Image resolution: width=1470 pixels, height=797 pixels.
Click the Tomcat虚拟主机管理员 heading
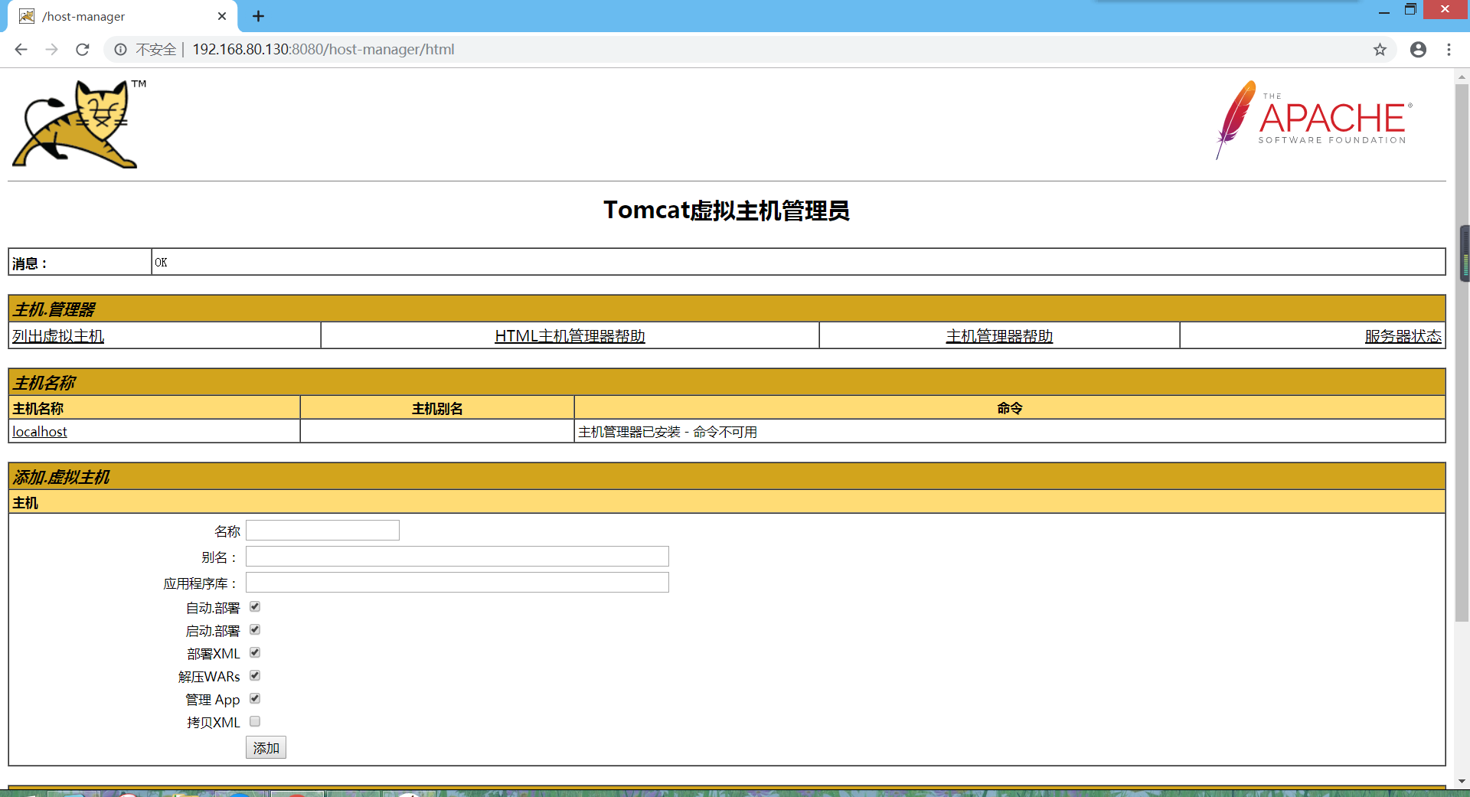click(727, 211)
